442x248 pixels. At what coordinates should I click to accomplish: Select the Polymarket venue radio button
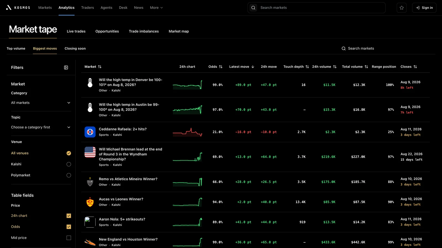pyautogui.click(x=69, y=175)
